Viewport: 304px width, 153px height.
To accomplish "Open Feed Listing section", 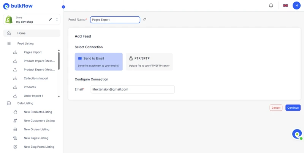I will pyautogui.click(x=25, y=44).
